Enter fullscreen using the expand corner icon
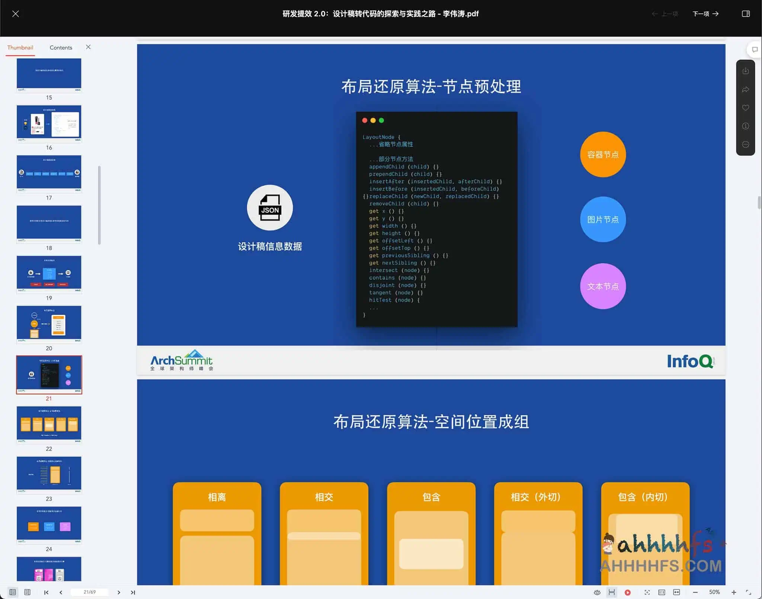Viewport: 762px width, 599px height. click(x=748, y=592)
